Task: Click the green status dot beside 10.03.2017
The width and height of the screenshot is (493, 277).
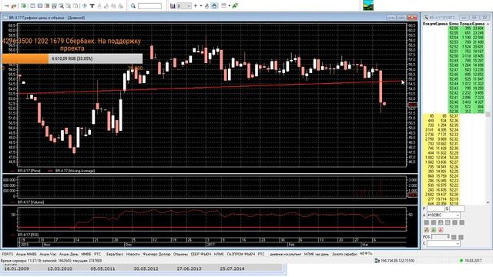Action: (x=461, y=261)
